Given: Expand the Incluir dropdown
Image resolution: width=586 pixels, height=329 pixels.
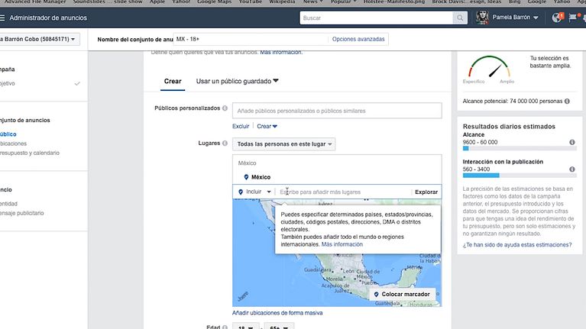Looking at the screenshot, I should 255,192.
